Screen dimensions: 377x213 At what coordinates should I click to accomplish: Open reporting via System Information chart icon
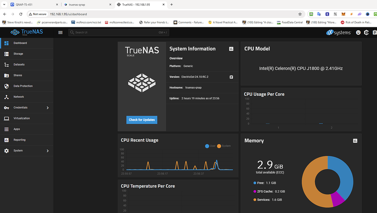231,49
